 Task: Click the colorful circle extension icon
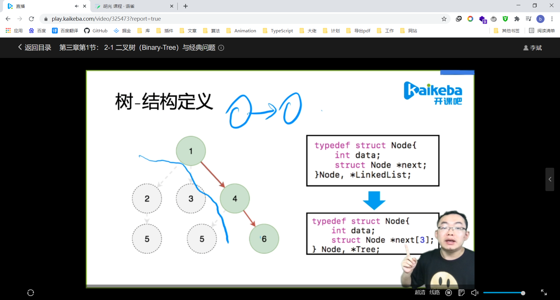(470, 19)
